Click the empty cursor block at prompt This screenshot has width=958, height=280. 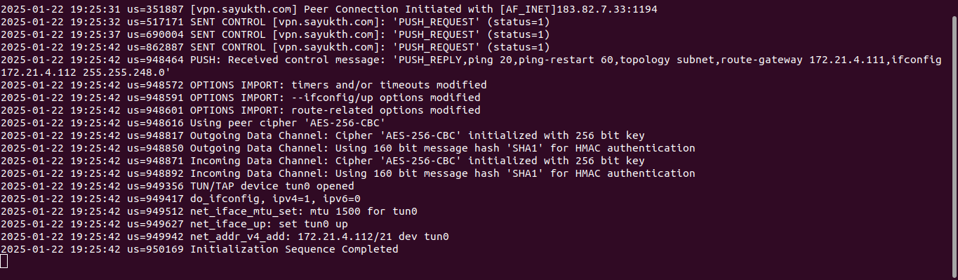[4, 262]
